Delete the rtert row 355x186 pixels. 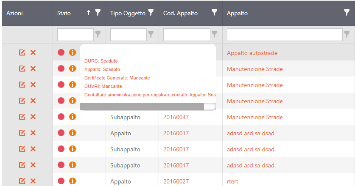[33, 181]
